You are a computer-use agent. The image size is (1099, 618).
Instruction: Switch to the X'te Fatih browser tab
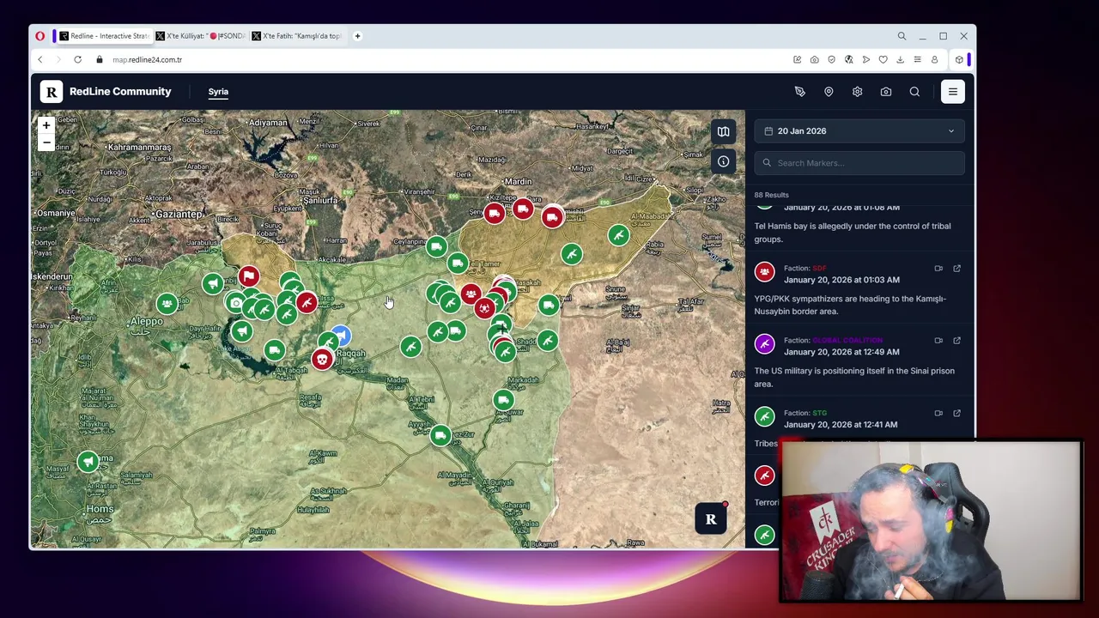[x=297, y=36]
